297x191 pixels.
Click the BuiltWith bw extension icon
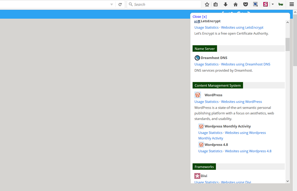click(281, 4)
